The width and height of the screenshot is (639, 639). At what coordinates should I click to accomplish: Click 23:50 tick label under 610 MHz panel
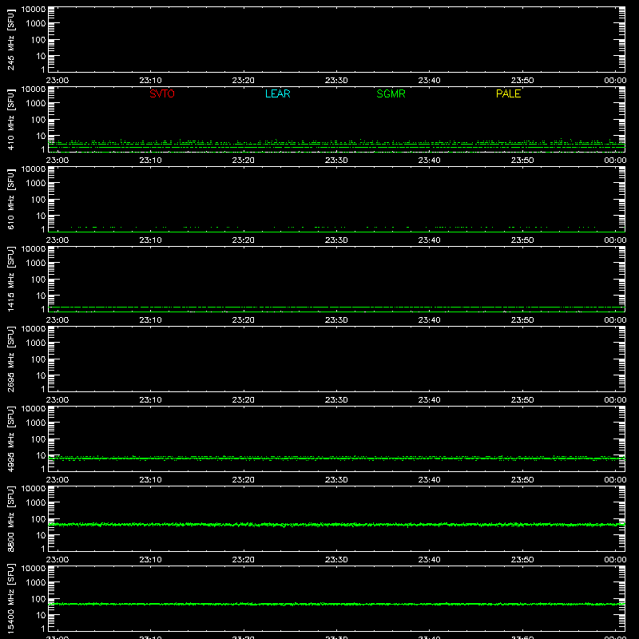[x=522, y=240]
